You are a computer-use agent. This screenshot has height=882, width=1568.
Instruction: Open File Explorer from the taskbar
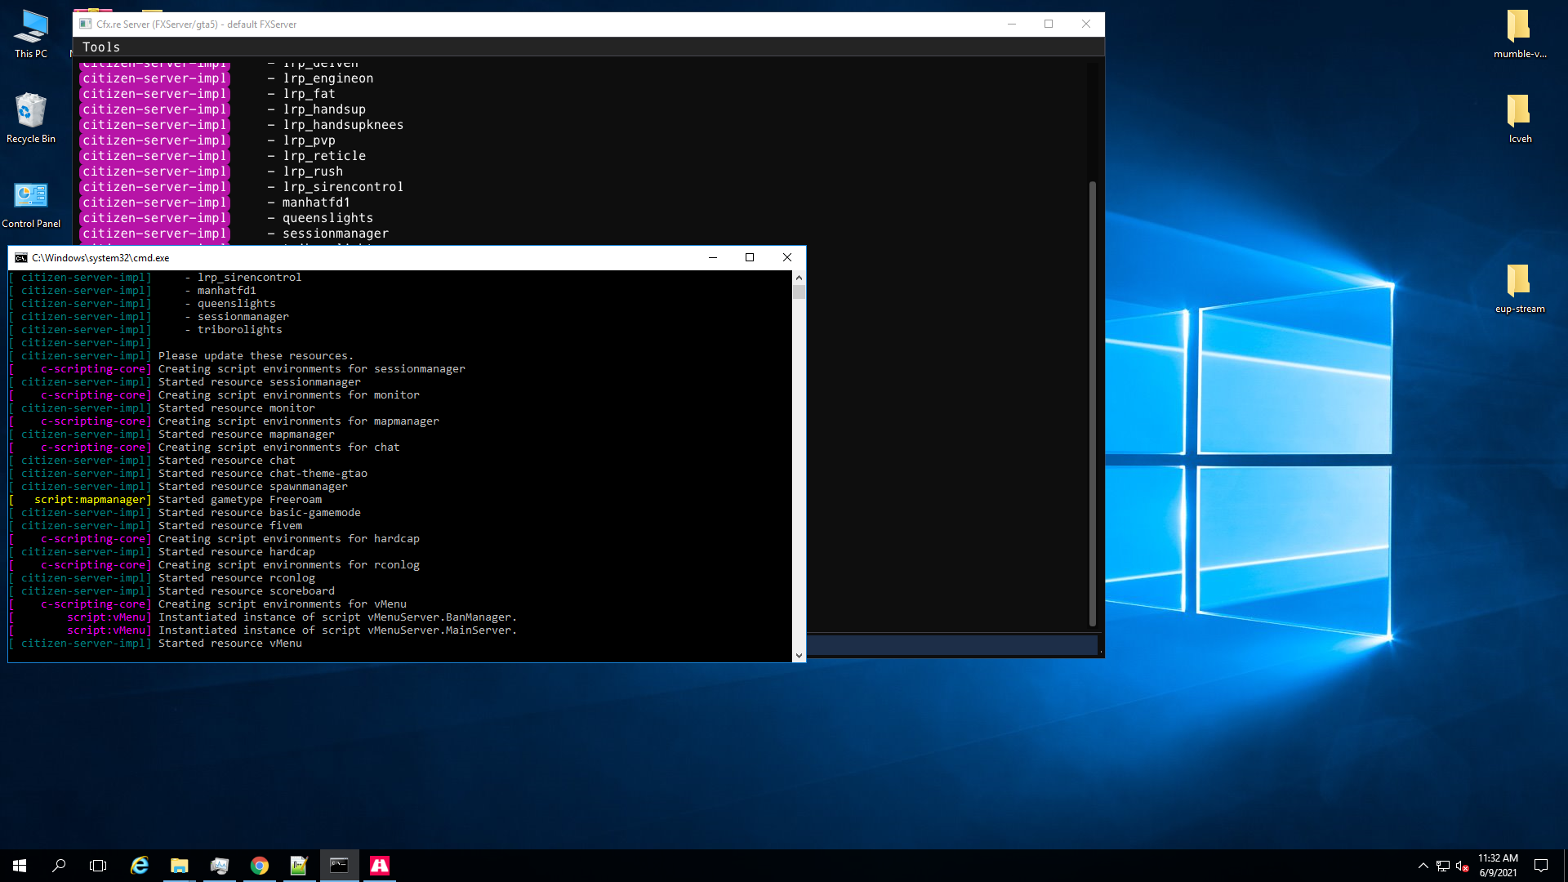pos(180,866)
